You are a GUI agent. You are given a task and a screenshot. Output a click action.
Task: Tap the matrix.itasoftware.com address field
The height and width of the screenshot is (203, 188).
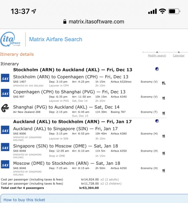pyautogui.click(x=96, y=22)
